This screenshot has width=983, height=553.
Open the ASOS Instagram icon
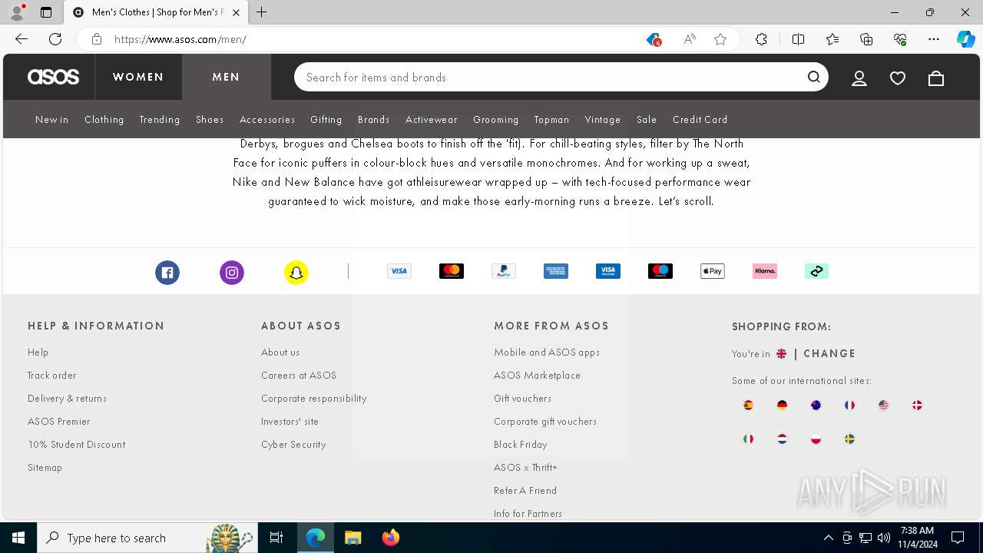point(232,273)
